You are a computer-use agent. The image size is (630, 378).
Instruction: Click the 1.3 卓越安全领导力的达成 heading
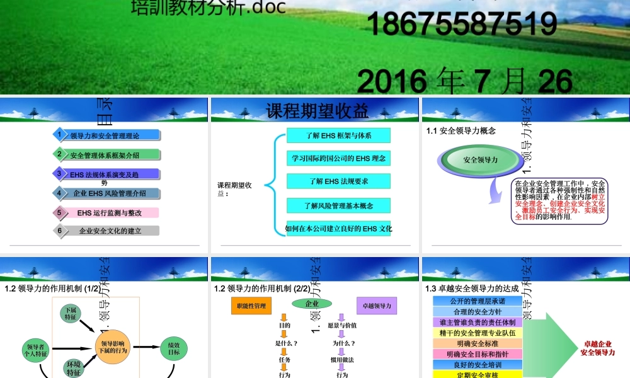472,289
